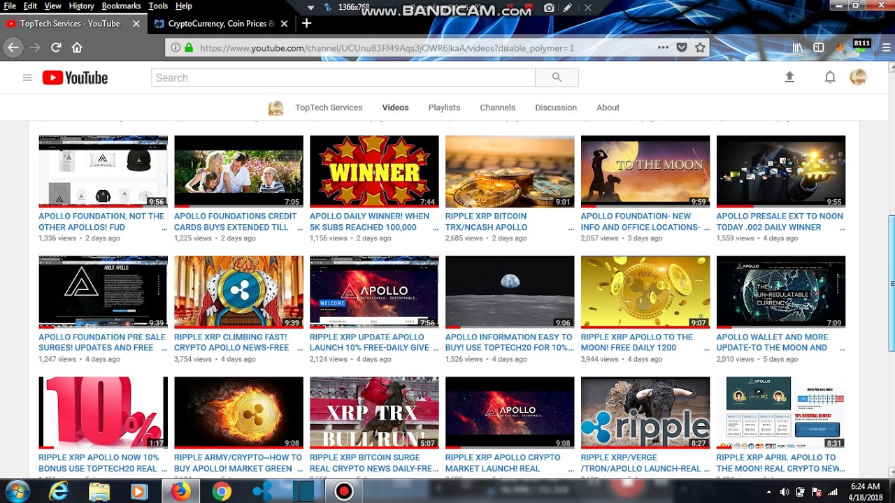Show site info for the URL
The image size is (895, 503).
coord(175,48)
